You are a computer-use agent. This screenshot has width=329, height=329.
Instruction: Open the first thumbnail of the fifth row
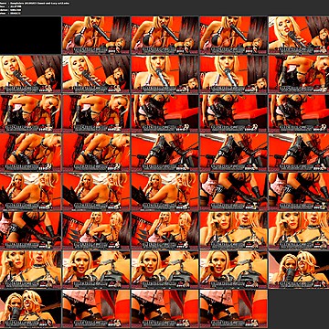coord(30,191)
